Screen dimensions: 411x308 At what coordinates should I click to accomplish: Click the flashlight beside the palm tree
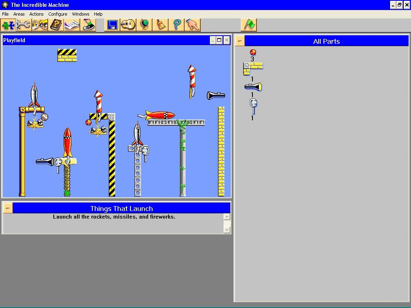point(45,162)
